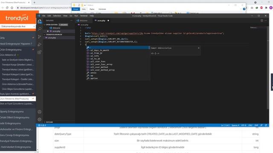Close the Emmet Abbreviation details popup
Viewport: 273px width, 153px height.
pos(199,48)
